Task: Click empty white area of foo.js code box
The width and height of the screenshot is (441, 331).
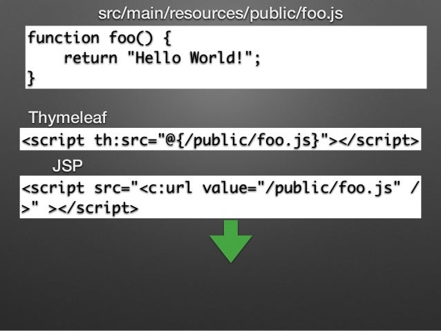Action: click(343, 57)
